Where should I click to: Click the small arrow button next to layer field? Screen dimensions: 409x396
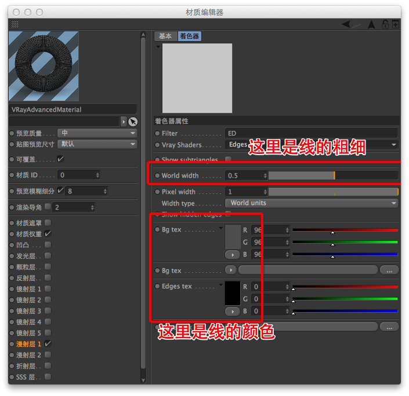(124, 122)
